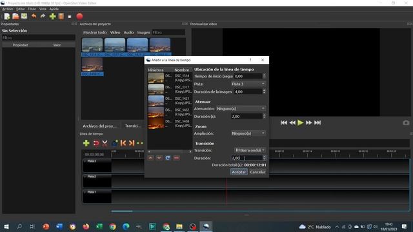Expand the Pista 1 track menu
This screenshot has width=413, height=232.
(85, 192)
